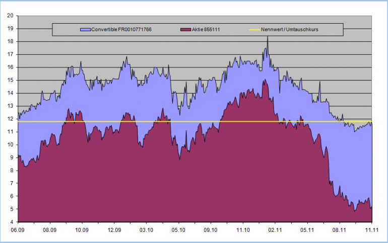Click the x-axis date 10.09
388x243 pixels.
[x=82, y=230]
